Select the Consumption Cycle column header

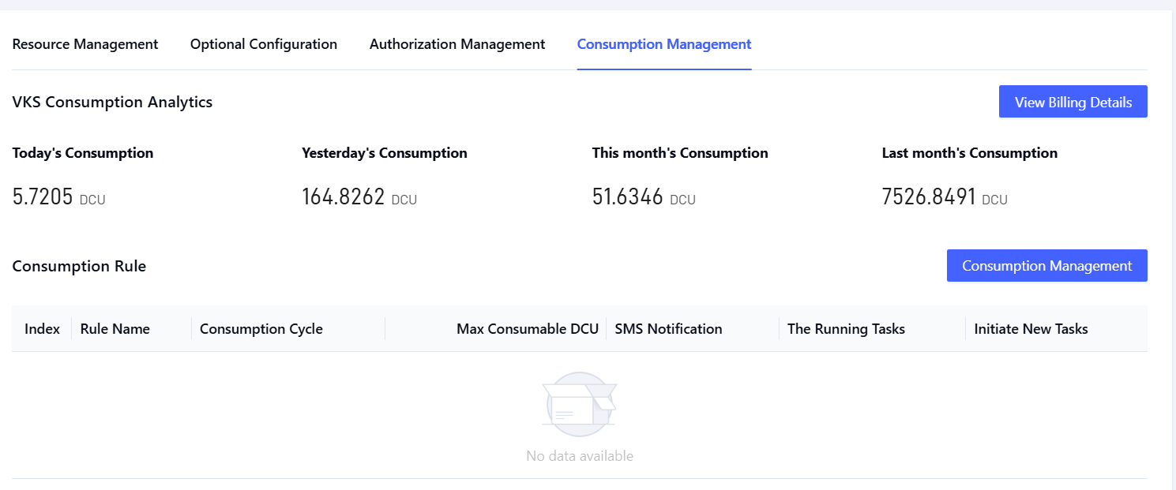(x=261, y=329)
